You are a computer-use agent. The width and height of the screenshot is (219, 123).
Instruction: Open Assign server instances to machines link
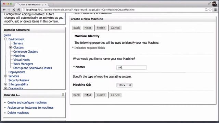coord(30,108)
